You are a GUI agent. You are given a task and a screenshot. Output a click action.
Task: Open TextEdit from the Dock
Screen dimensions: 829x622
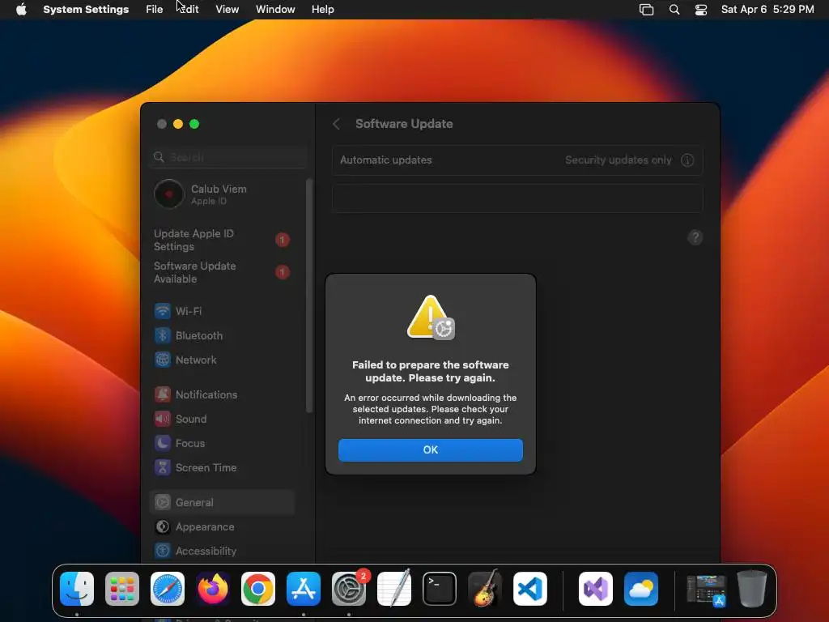[x=394, y=589]
